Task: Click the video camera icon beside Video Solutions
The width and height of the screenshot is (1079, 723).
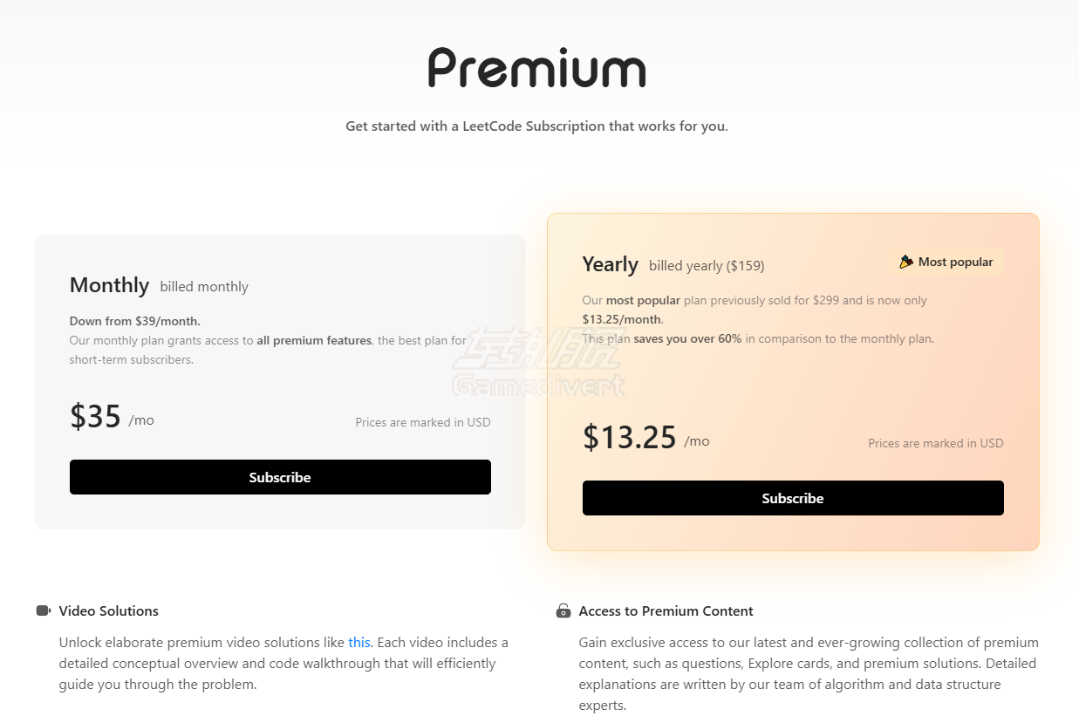Action: click(x=44, y=610)
